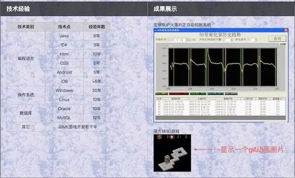Image resolution: width=295 pixels, height=178 pixels.
Task: Expand the 开始时间后的天数 days dropdown
Action: (x=231, y=40)
